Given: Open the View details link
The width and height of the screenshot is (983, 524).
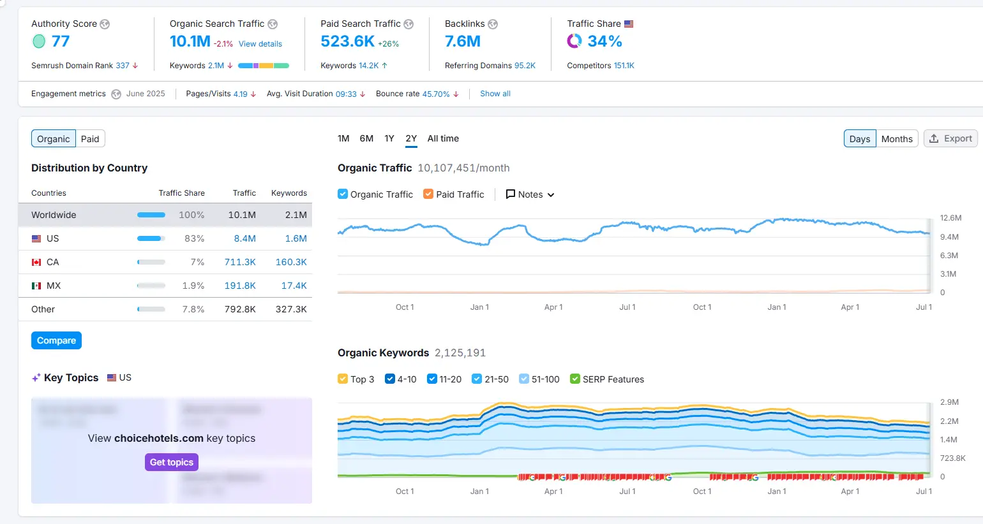Looking at the screenshot, I should 260,43.
